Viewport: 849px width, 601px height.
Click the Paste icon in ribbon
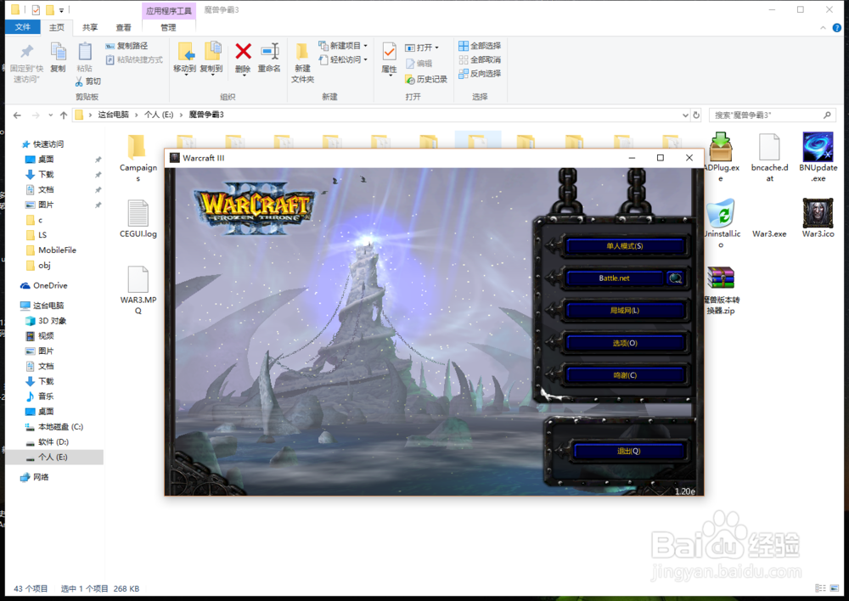tap(84, 53)
